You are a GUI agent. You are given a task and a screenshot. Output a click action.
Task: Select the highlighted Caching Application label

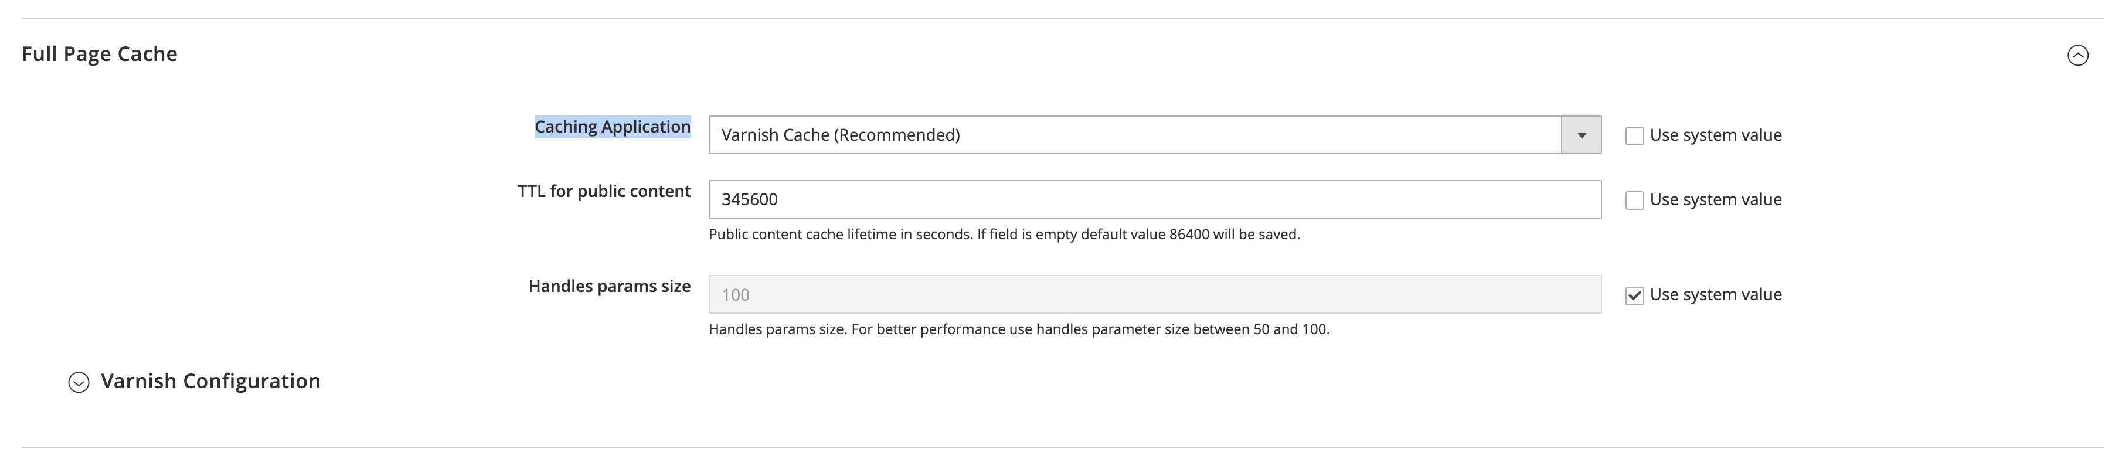[x=612, y=126]
